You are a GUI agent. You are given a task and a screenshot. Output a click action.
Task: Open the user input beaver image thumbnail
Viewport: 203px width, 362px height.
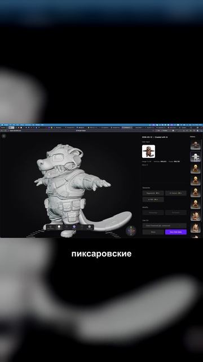coord(148,152)
